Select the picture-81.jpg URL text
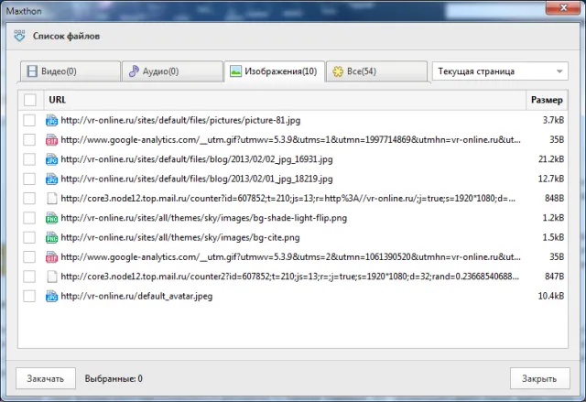The width and height of the screenshot is (586, 402). tap(180, 120)
